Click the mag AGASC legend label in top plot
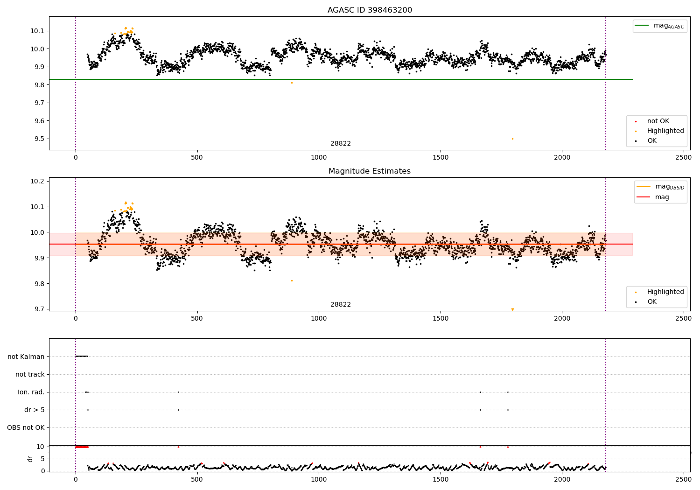This screenshot has height=490, width=700. point(669,26)
